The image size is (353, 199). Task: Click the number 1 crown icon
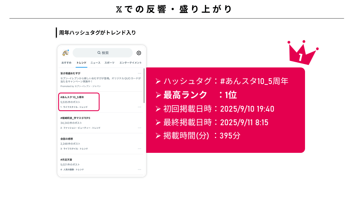[x=302, y=54]
